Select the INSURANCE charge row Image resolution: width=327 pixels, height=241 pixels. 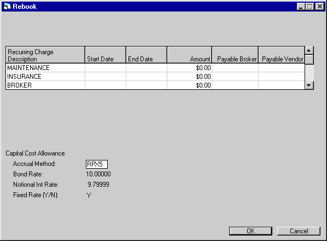click(x=155, y=77)
